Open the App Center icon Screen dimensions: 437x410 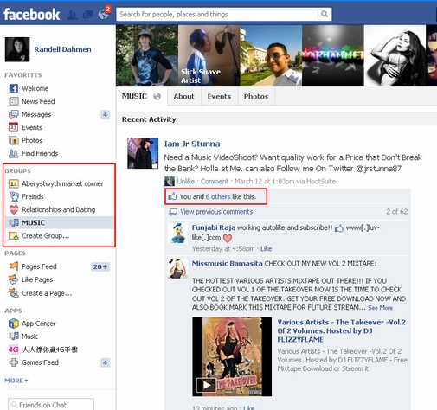coord(14,324)
